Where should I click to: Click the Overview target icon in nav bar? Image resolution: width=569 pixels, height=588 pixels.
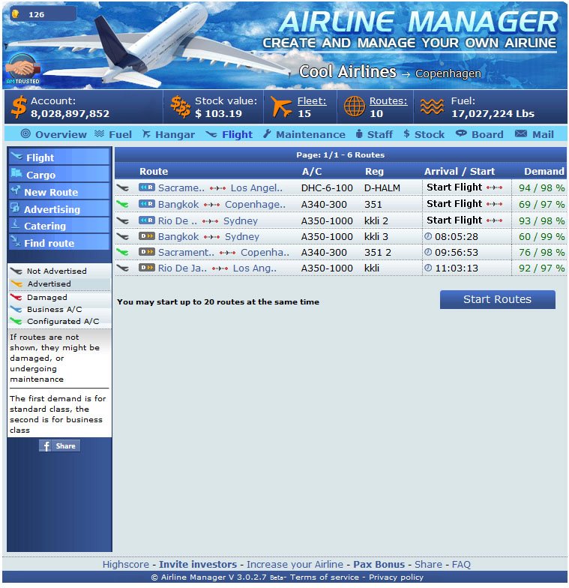(25, 133)
